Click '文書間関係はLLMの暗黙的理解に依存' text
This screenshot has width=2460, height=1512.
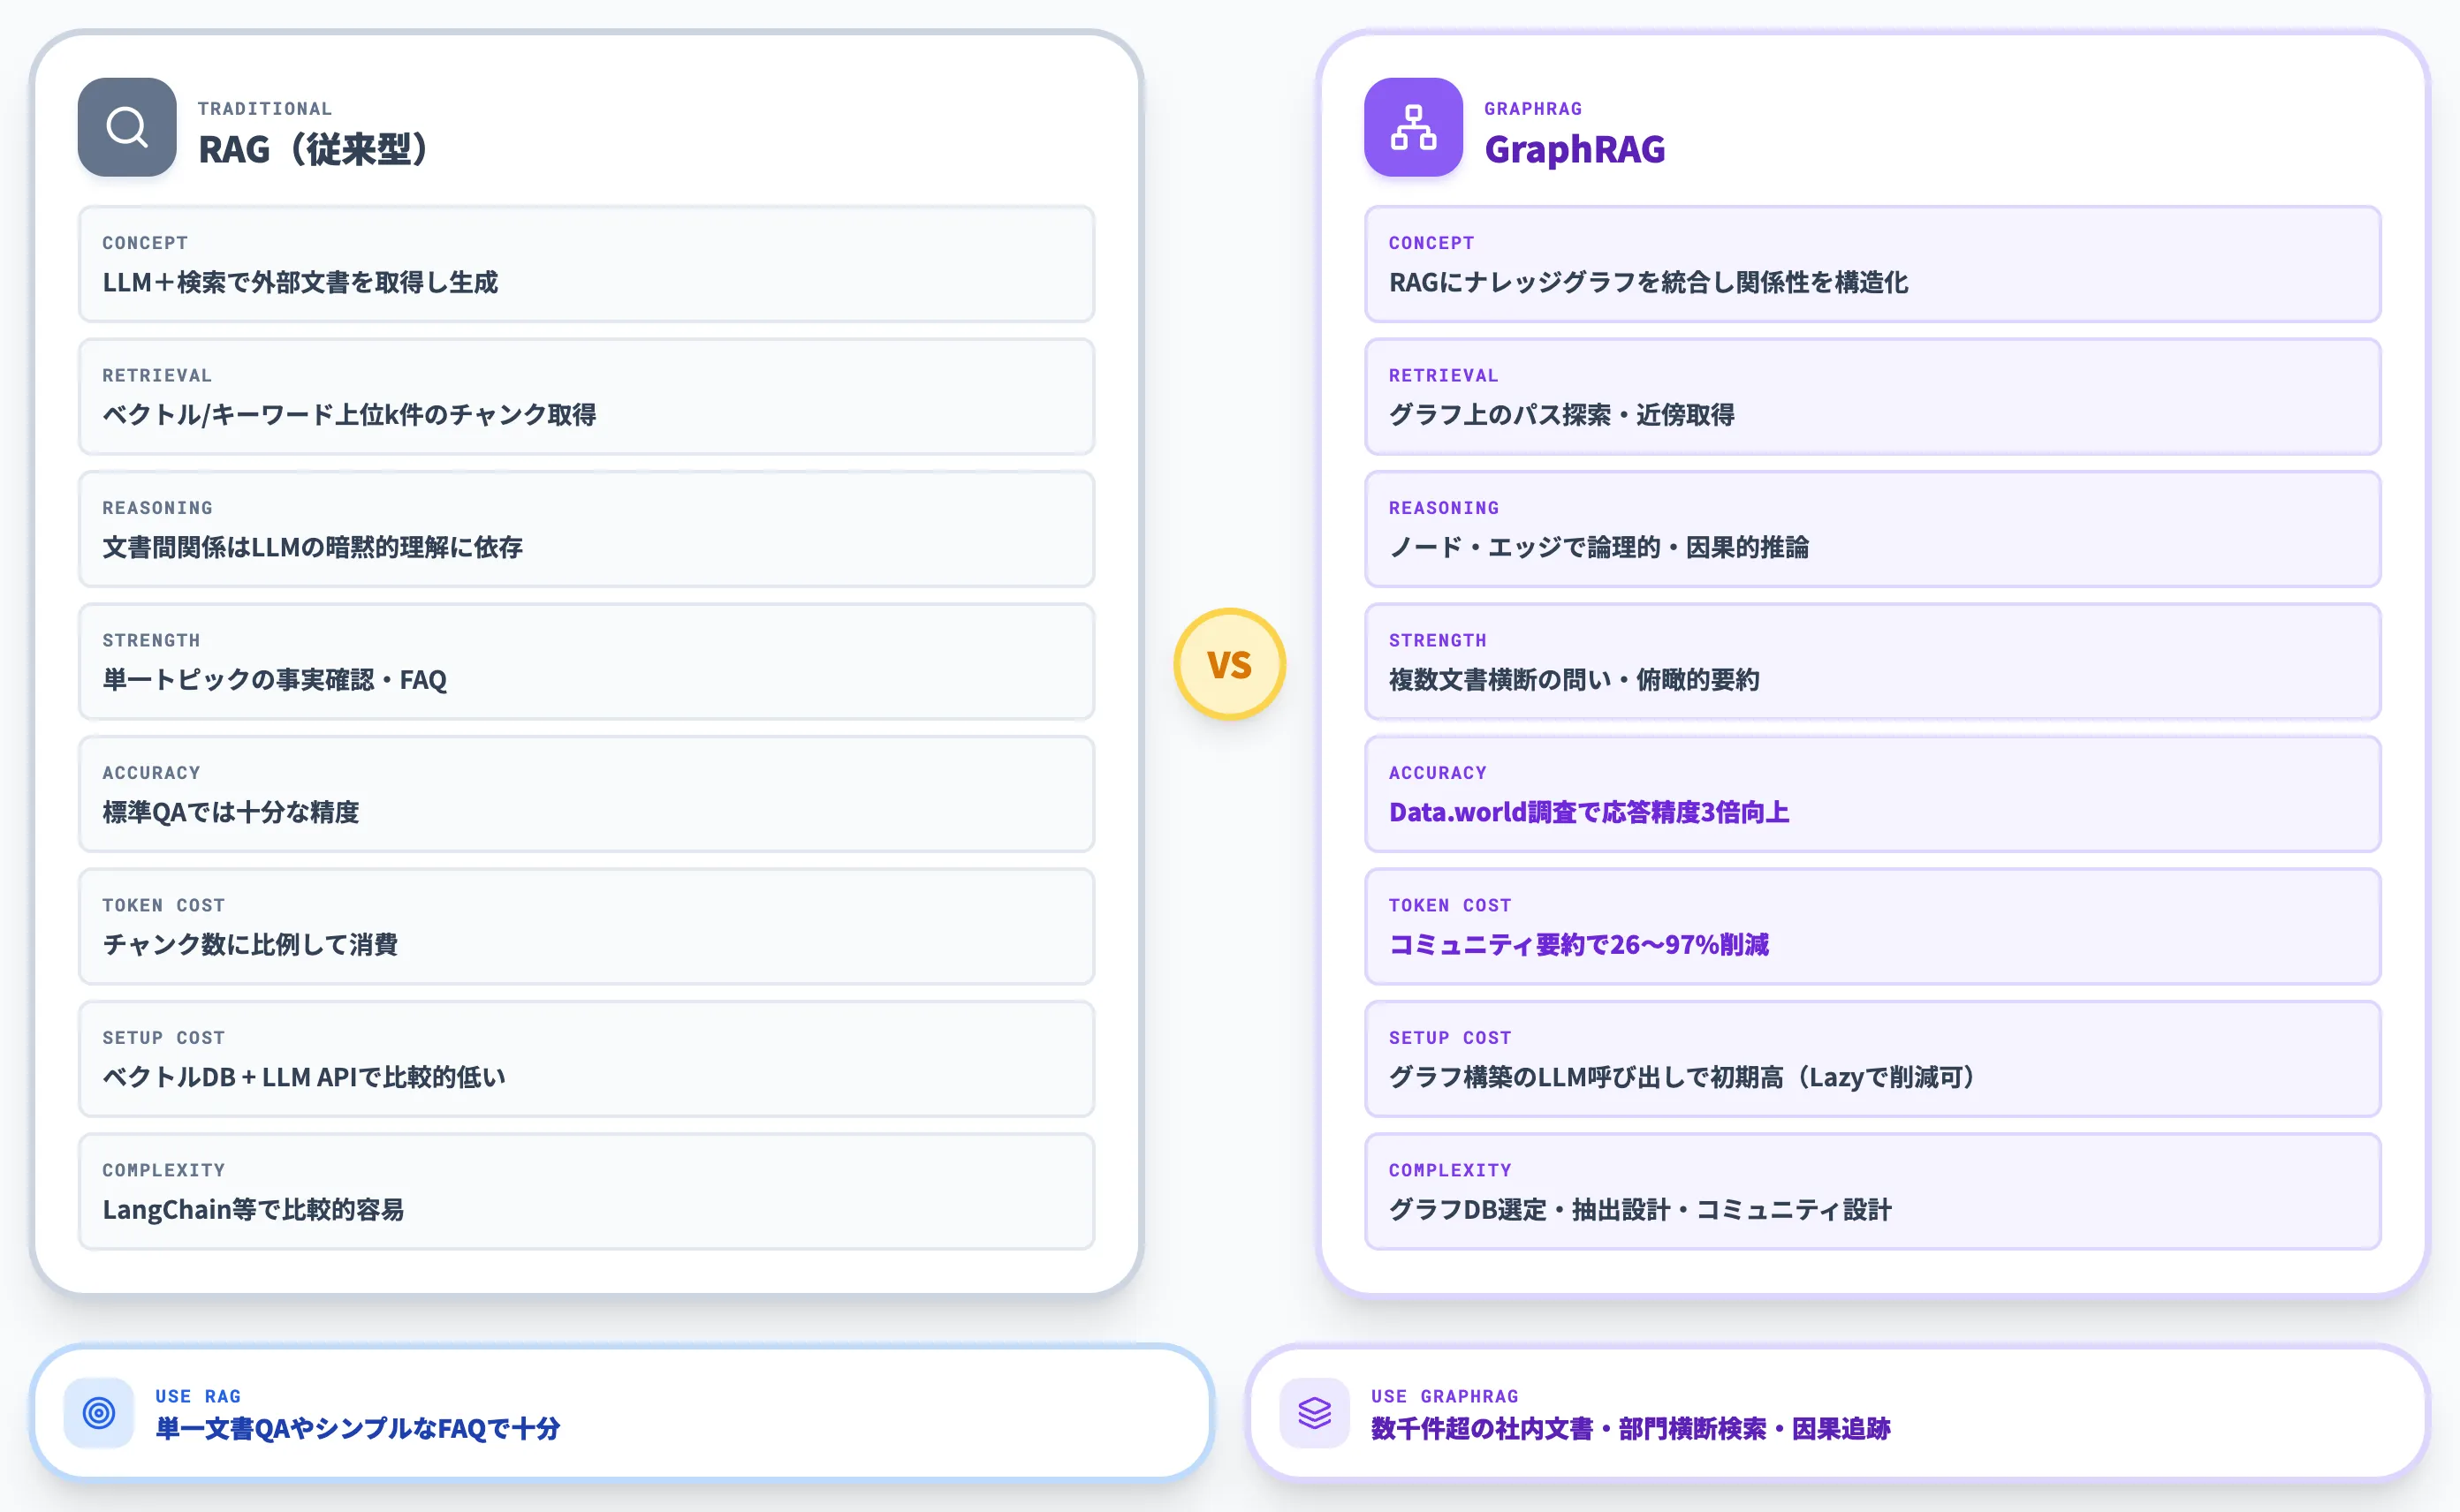click(312, 547)
